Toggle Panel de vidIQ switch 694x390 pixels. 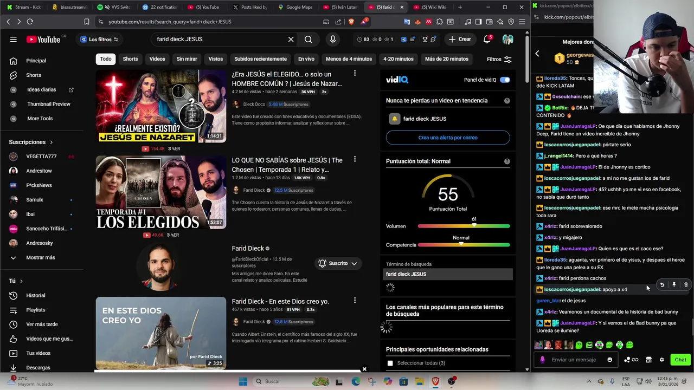[x=505, y=80]
